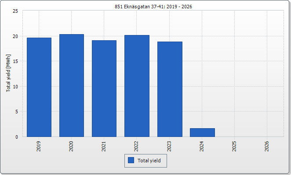Click the 20 y-axis tick label
This screenshot has width=291, height=175.
coord(15,36)
